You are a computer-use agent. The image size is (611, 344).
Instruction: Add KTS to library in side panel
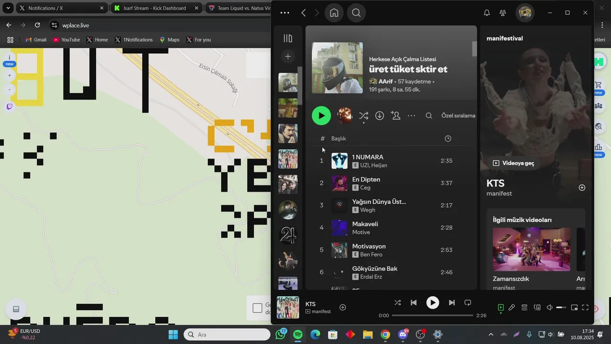click(582, 188)
